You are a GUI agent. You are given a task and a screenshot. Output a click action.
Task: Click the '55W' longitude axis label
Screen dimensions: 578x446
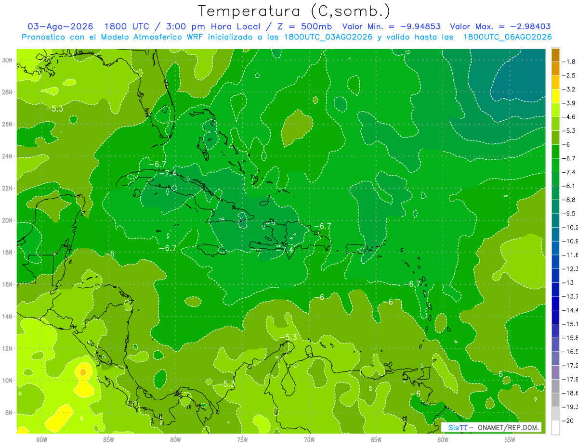[x=510, y=440]
